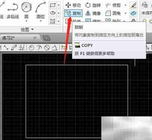Click the rectangle draw tool icon

tap(53, 5)
